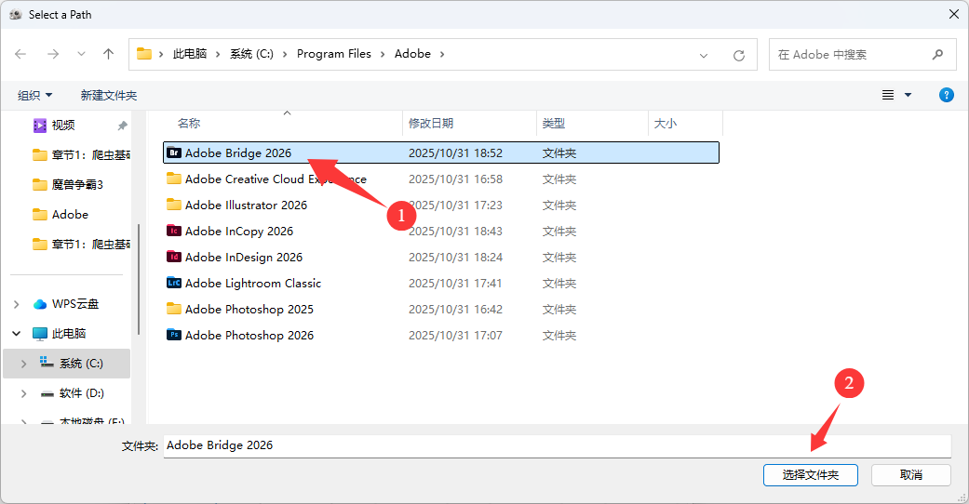Select Program Files in the breadcrumb

(334, 54)
